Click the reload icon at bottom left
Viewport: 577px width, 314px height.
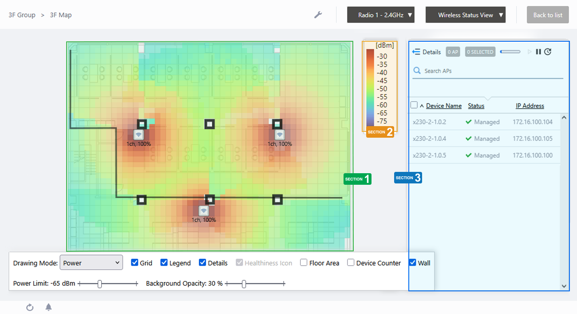(x=30, y=307)
